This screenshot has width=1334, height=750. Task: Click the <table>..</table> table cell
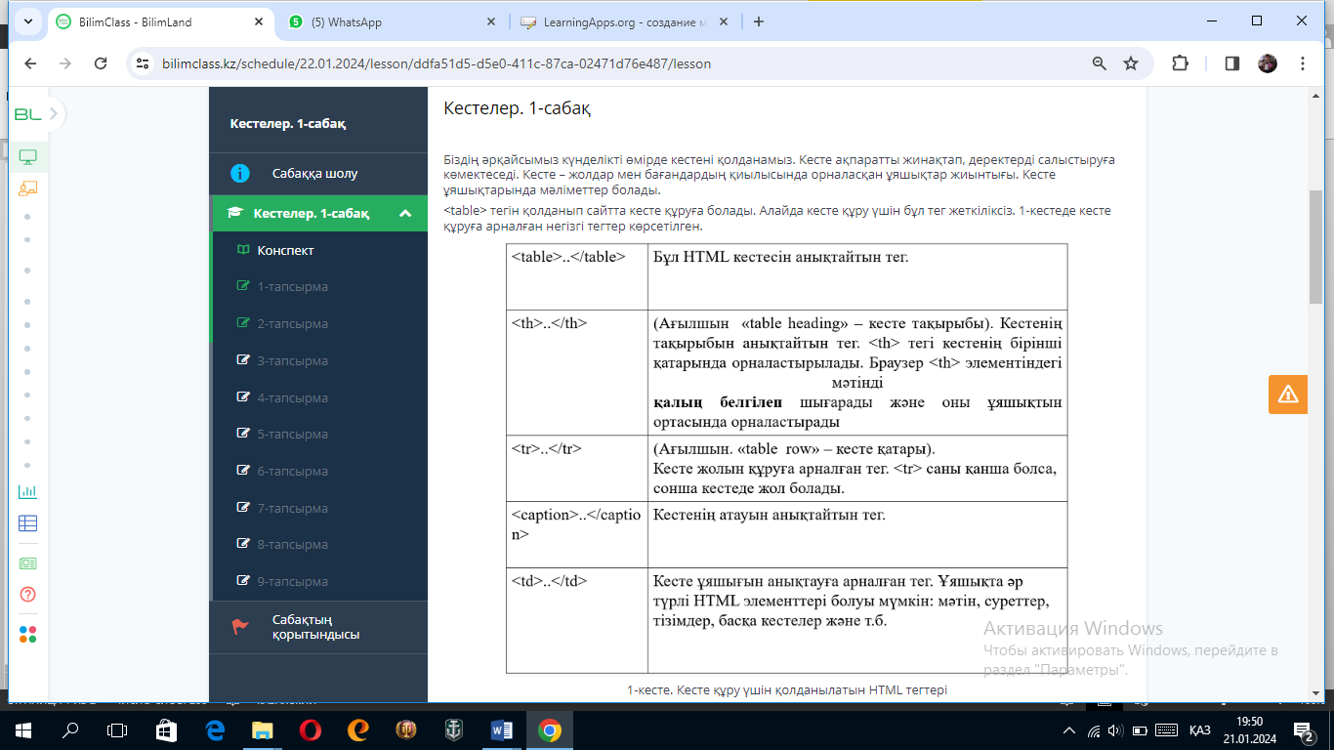tap(577, 276)
